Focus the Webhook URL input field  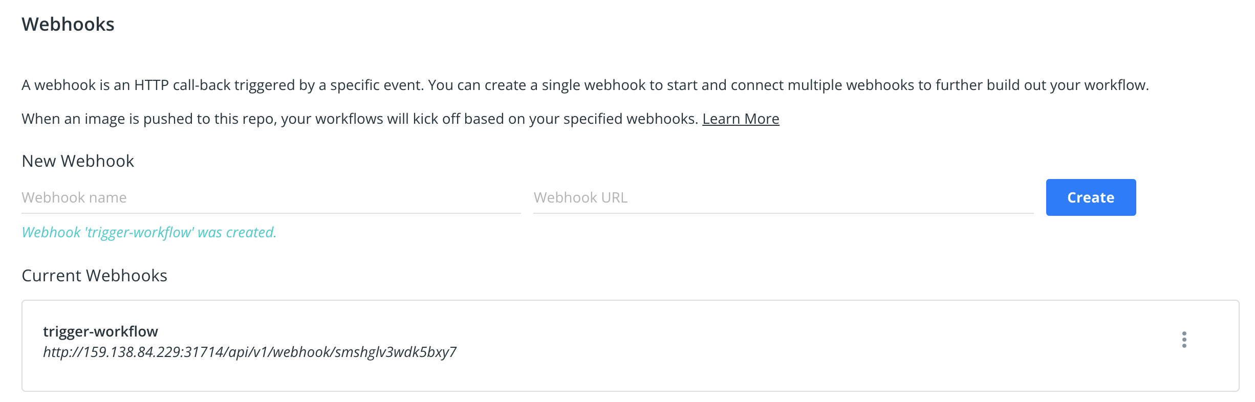tap(783, 197)
